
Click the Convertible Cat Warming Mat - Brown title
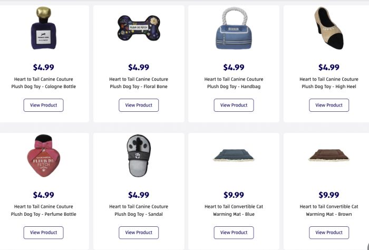tap(329, 210)
